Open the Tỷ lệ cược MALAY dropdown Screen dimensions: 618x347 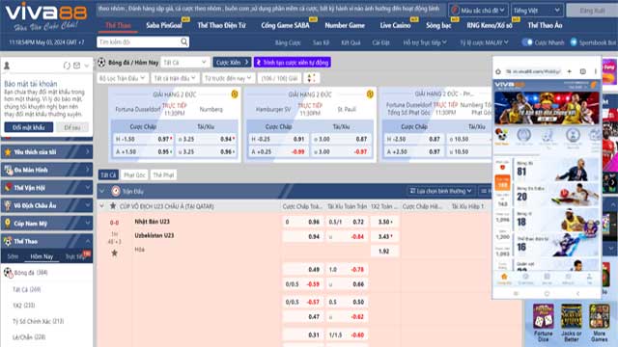[484, 42]
